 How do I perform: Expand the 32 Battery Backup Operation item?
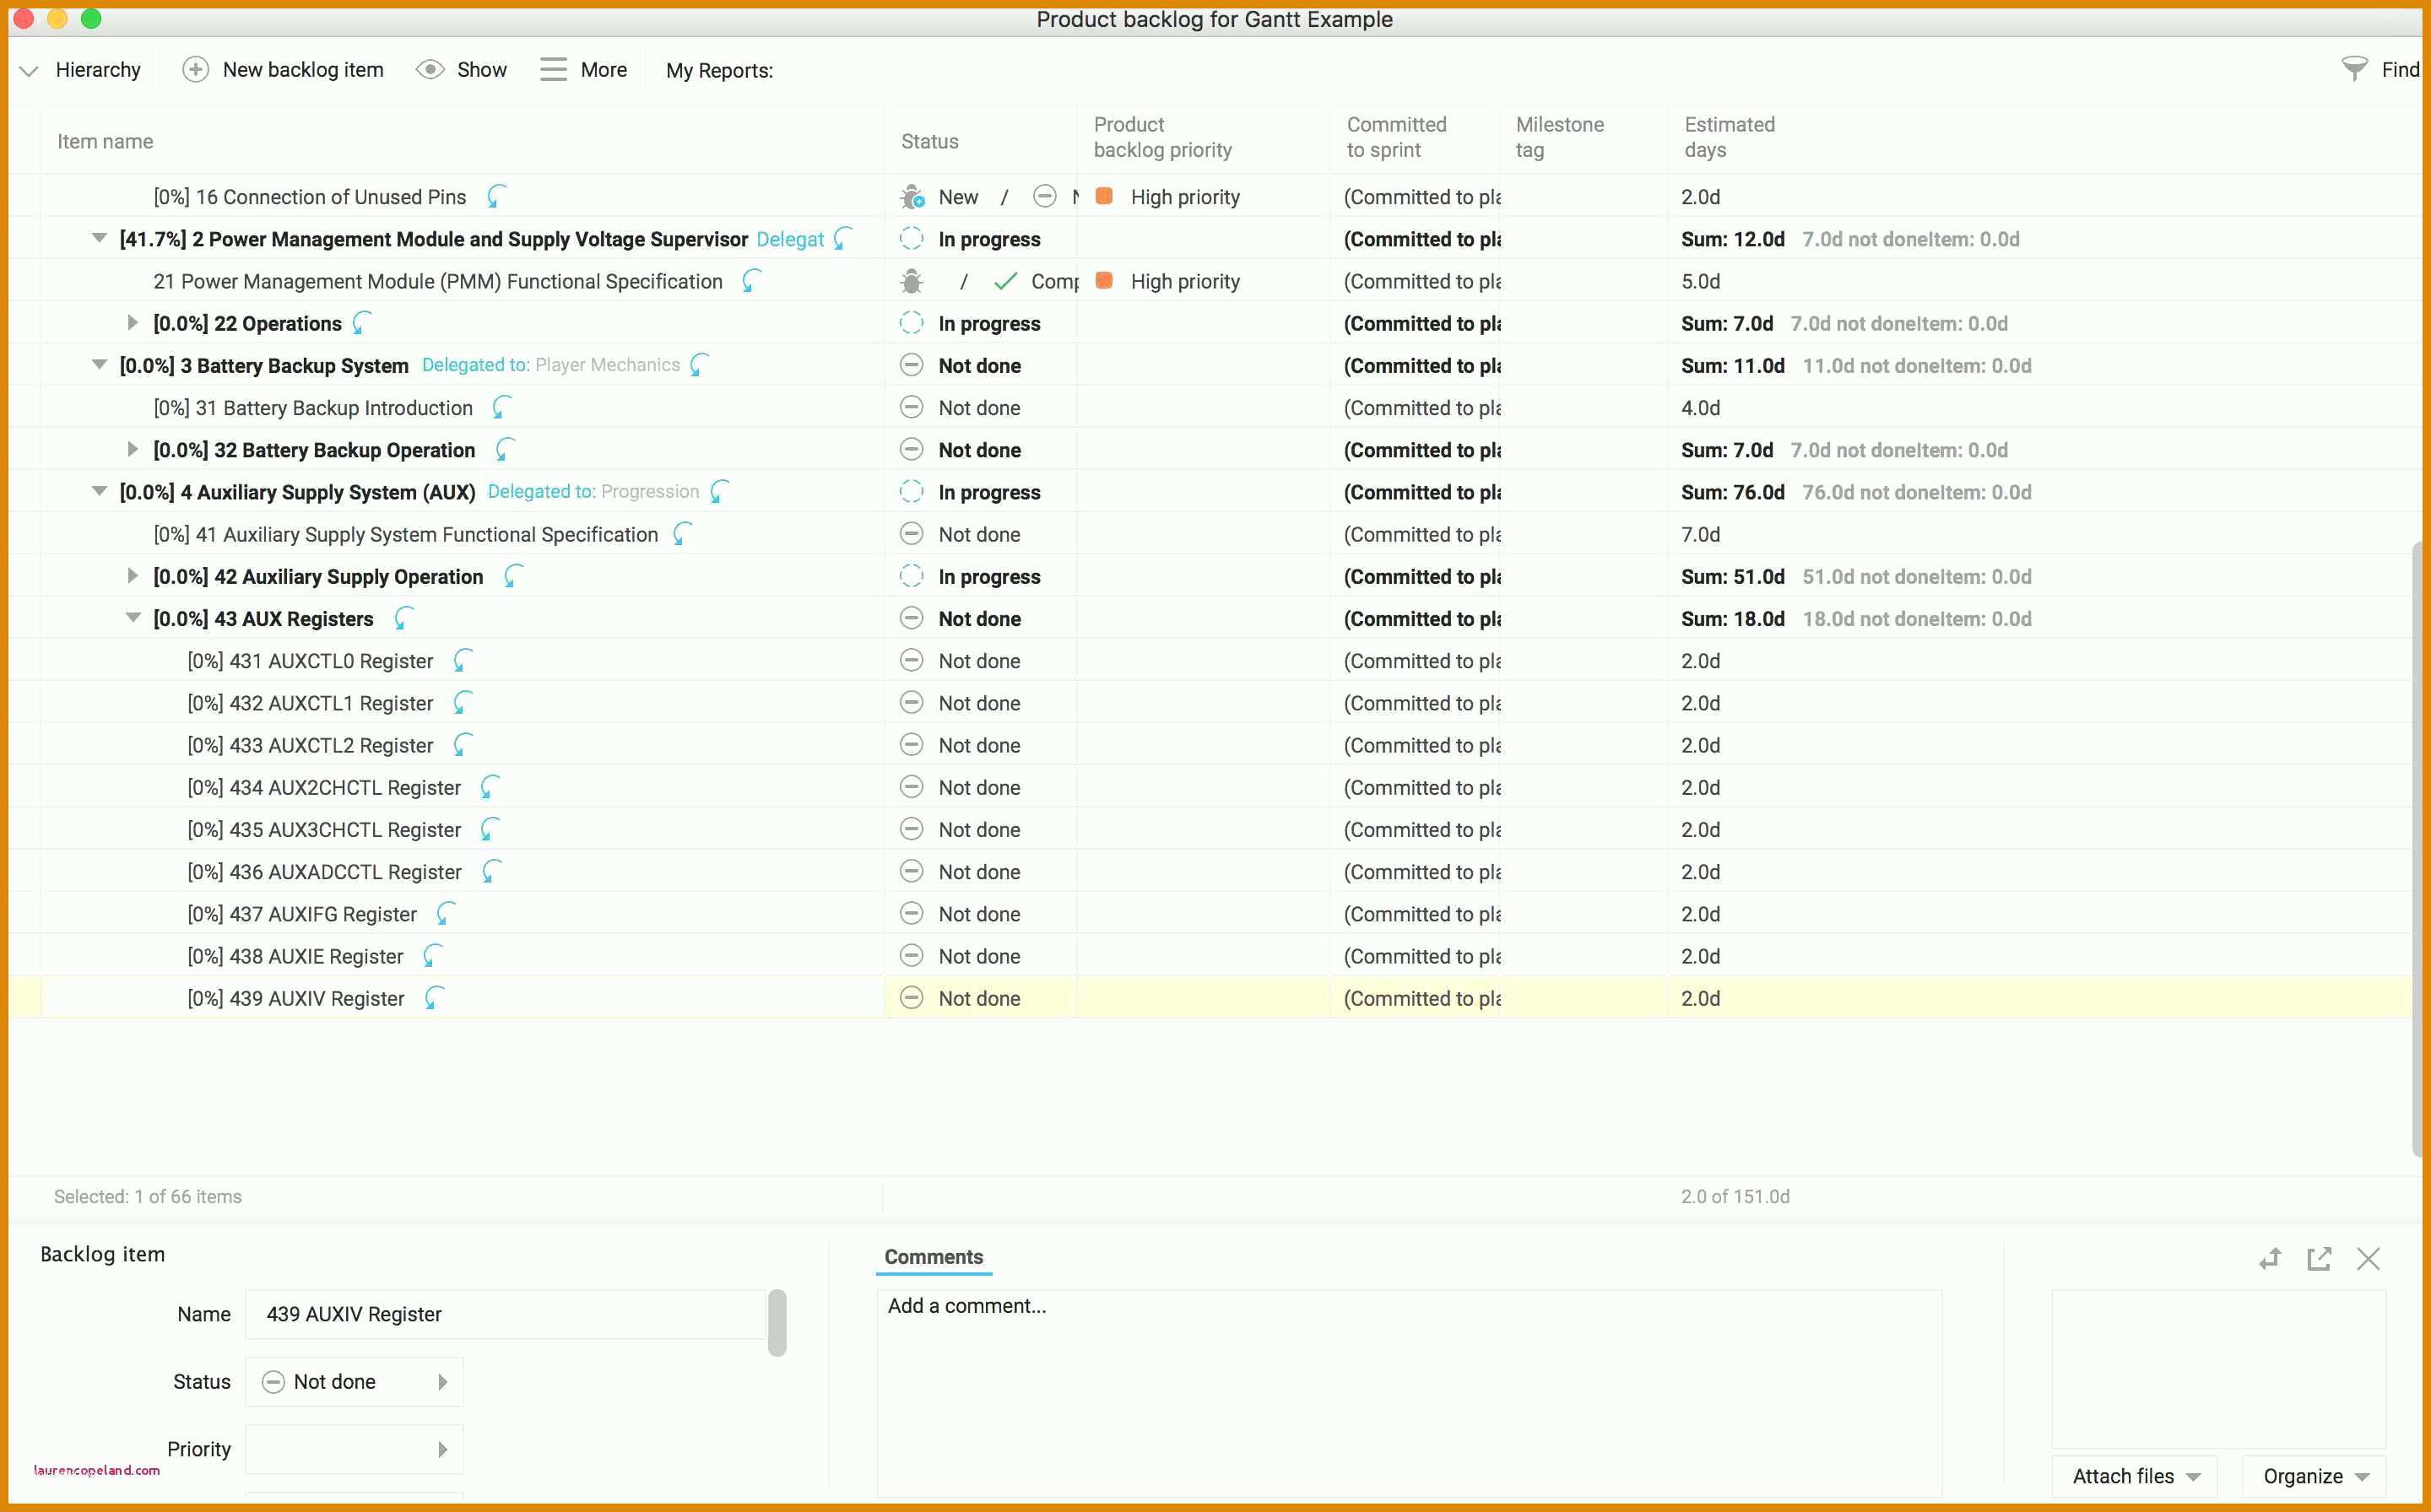coord(132,449)
